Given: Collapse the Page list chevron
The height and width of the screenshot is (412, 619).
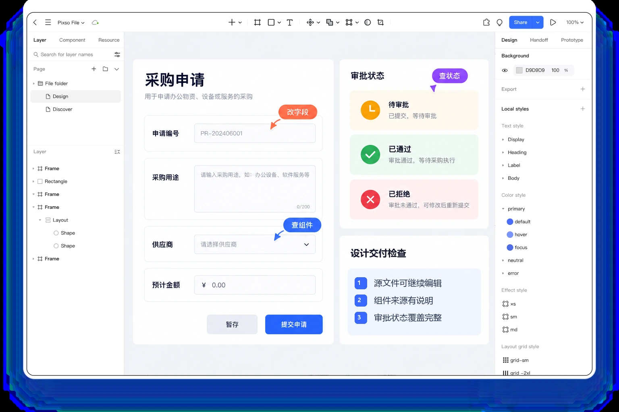Looking at the screenshot, I should (116, 69).
